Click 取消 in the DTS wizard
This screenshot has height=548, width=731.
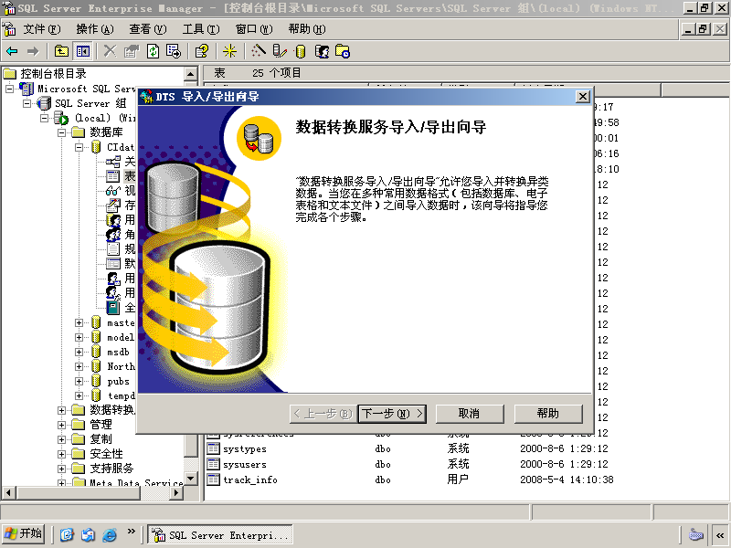470,414
